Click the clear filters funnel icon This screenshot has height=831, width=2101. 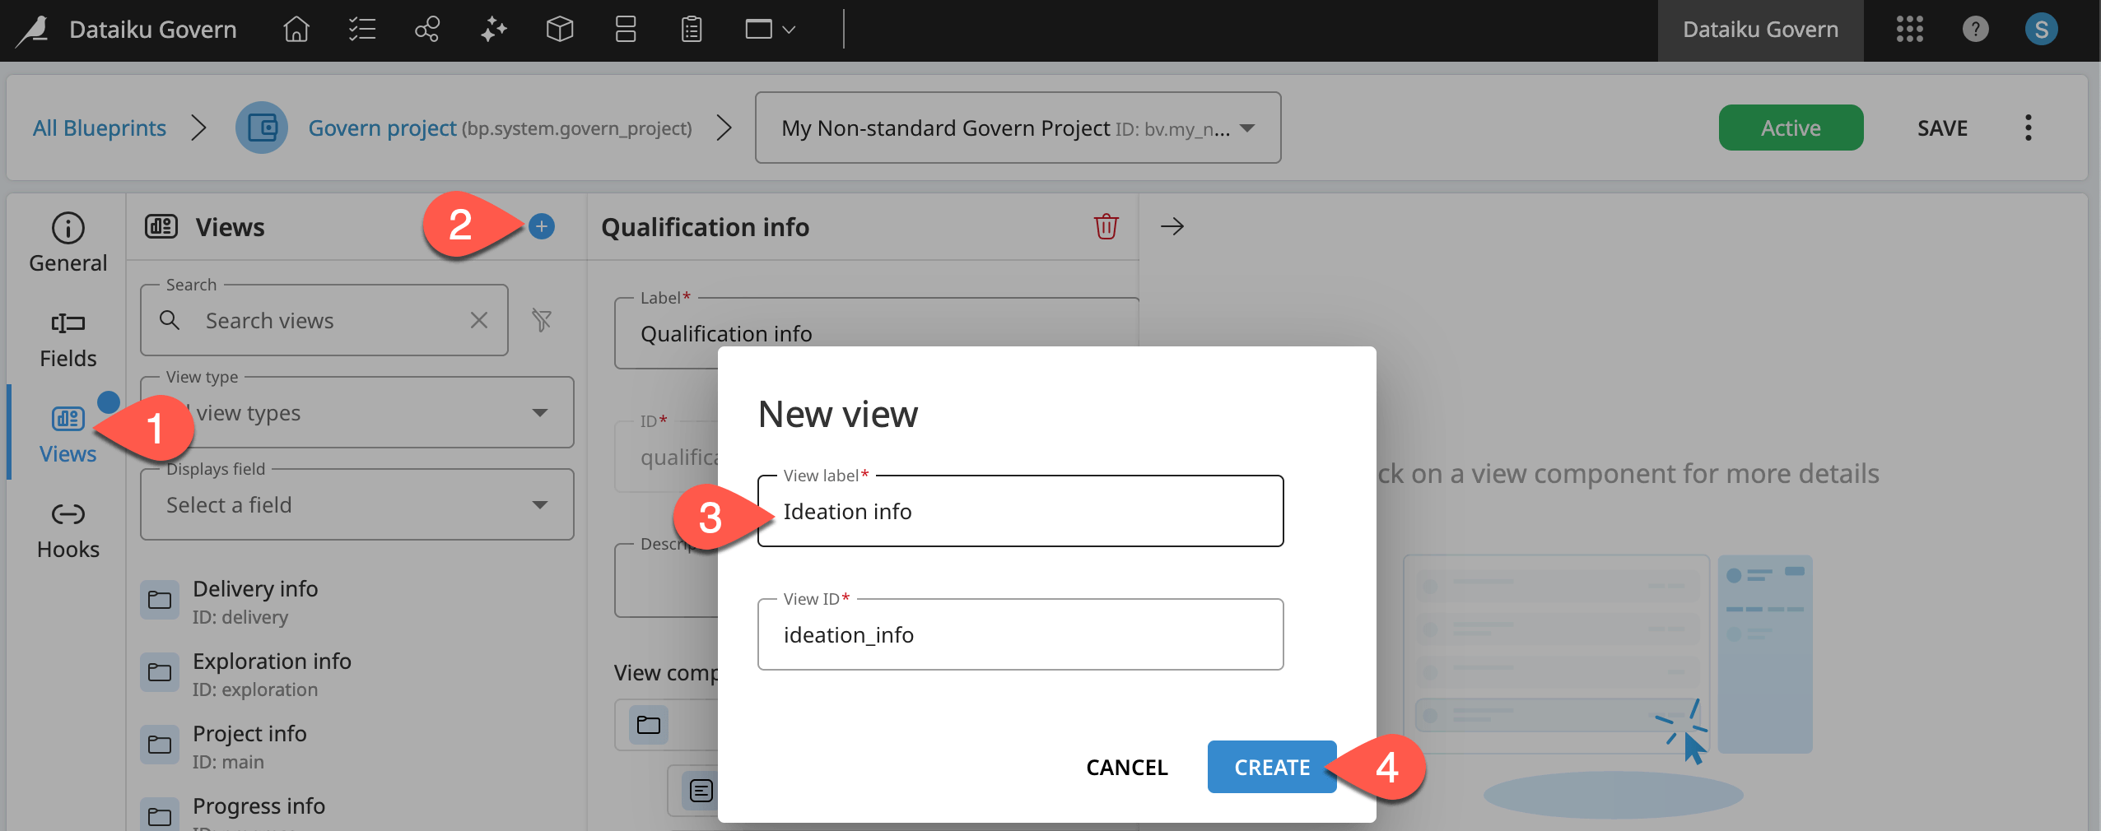click(542, 320)
